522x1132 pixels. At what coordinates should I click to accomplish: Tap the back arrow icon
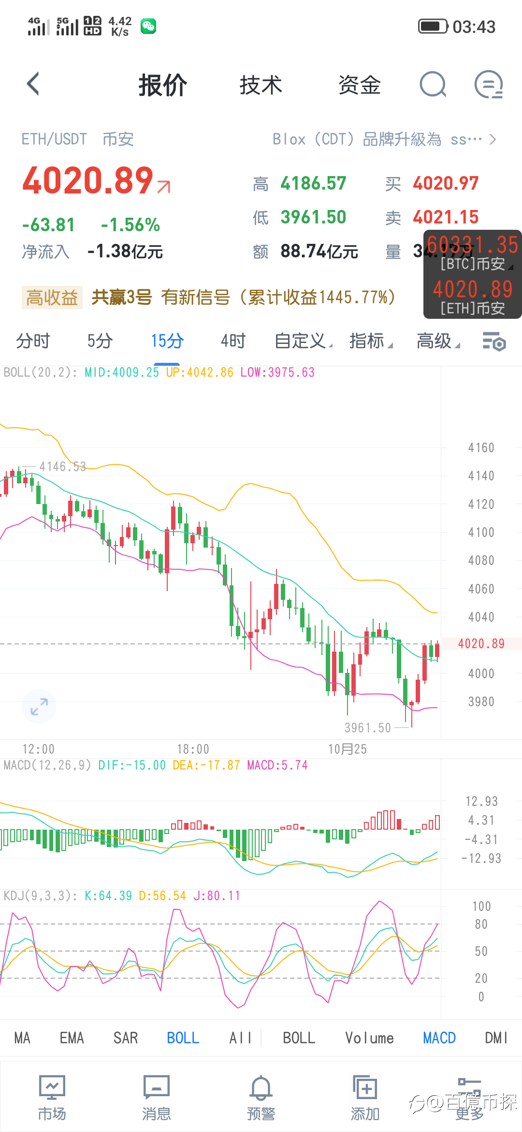pos(33,84)
